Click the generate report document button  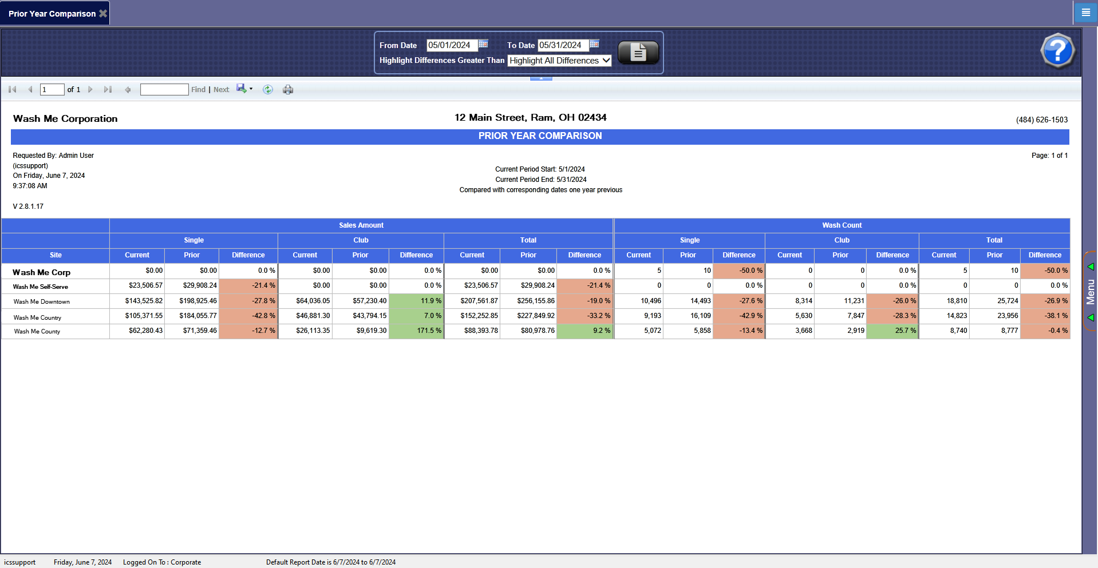638,53
